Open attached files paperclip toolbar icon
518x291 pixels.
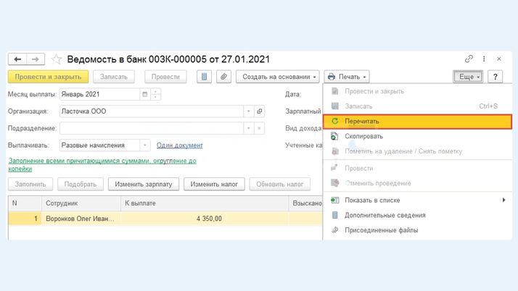[x=223, y=77]
